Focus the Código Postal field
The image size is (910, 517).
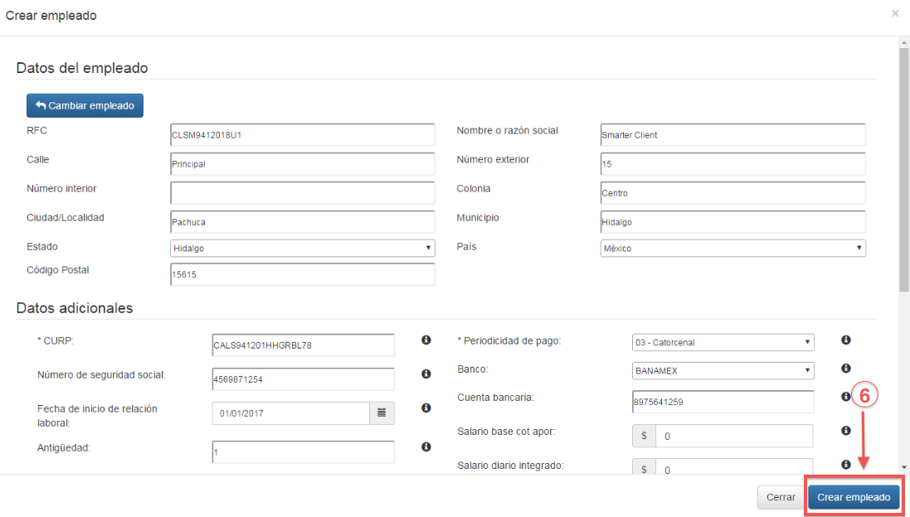(303, 274)
